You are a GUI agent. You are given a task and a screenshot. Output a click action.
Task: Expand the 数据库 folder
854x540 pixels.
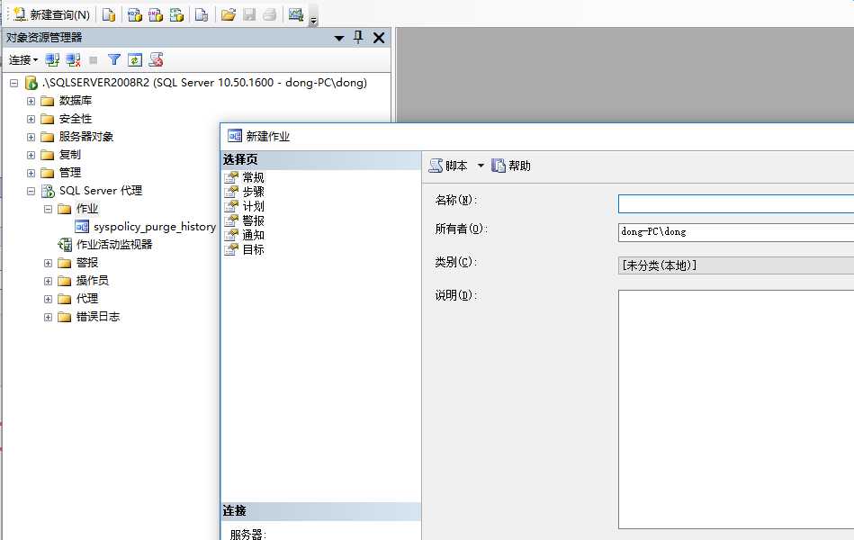click(x=31, y=102)
